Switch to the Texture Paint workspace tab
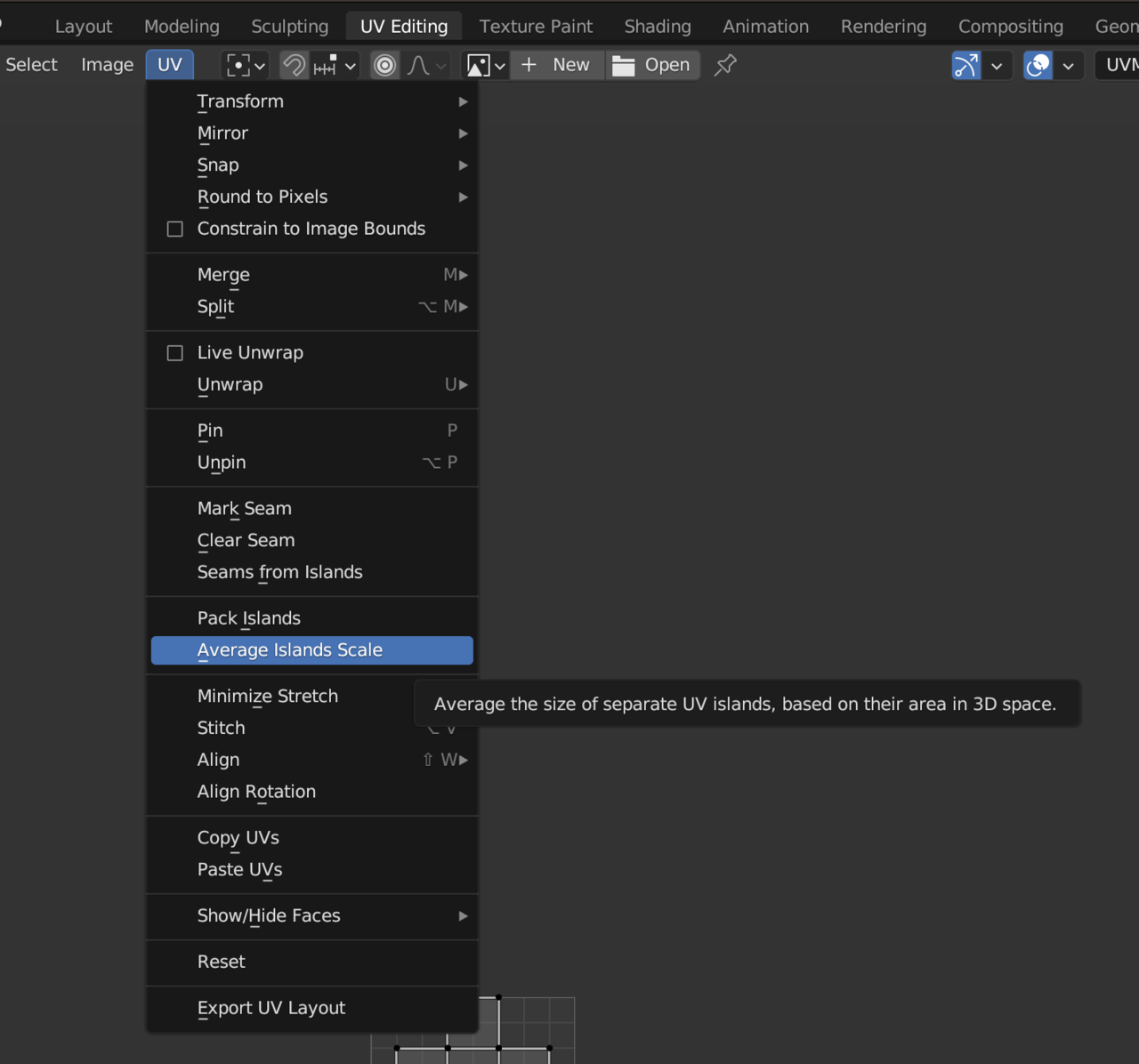Screen dimensions: 1139x1064 pos(536,27)
